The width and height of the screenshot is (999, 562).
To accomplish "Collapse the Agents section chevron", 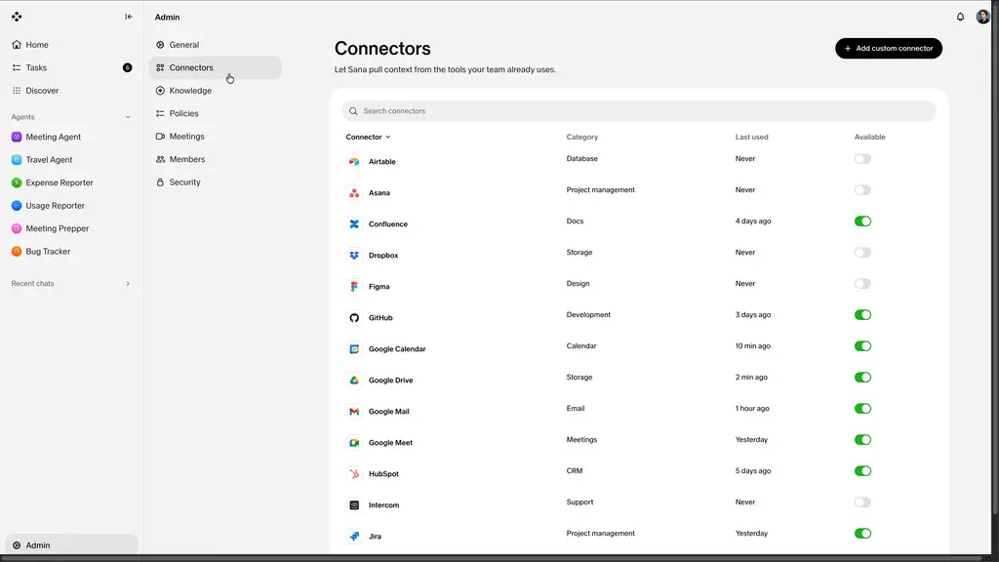I will pyautogui.click(x=128, y=117).
